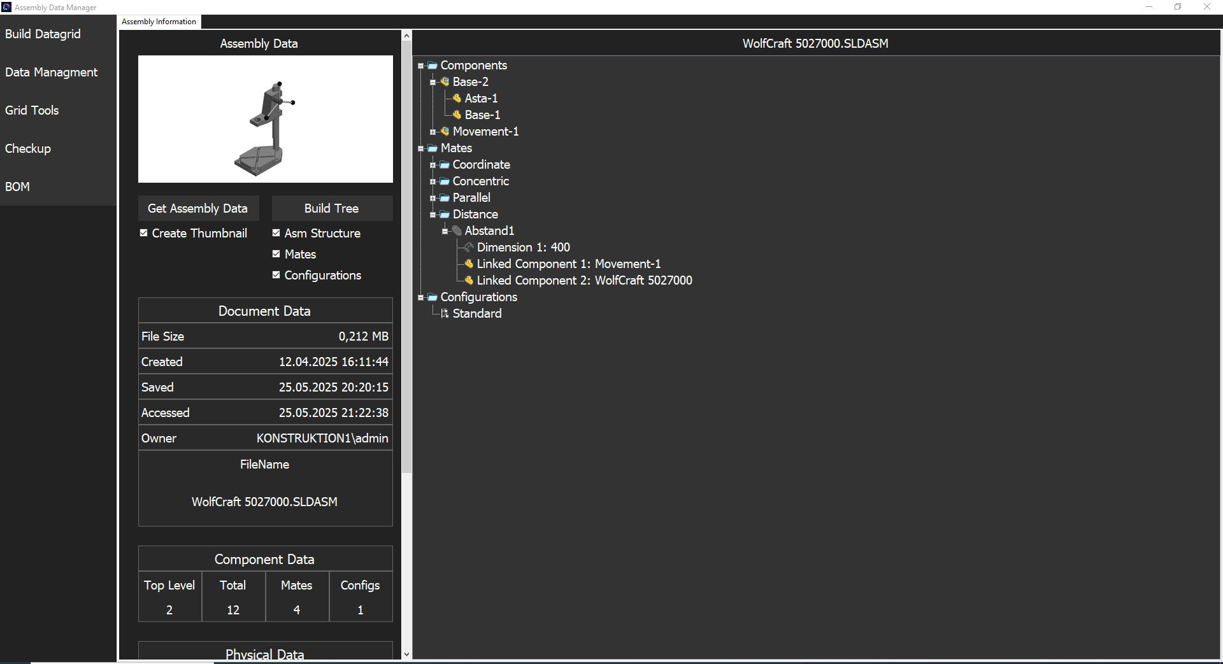Click the Total count '12' cell
Viewport: 1223px width, 664px height.
pos(233,610)
